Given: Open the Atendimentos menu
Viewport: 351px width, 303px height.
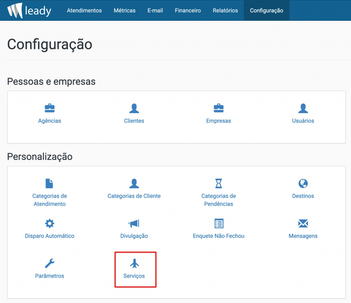Looking at the screenshot, I should (84, 11).
